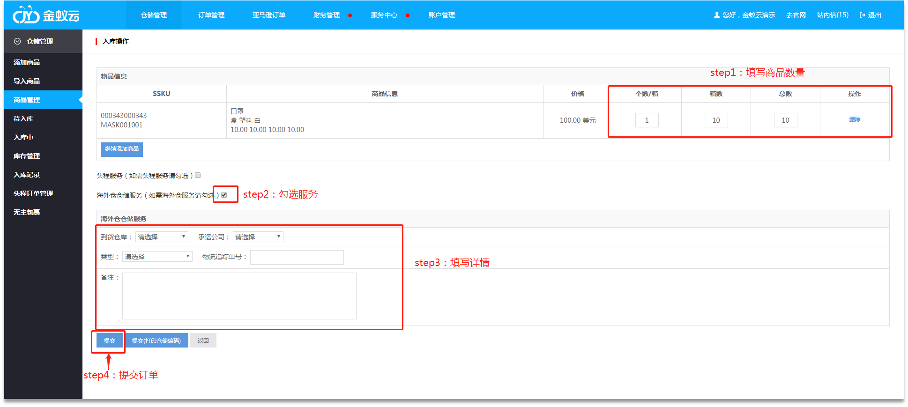Enable the 头程服务 checkbox

pyautogui.click(x=198, y=176)
